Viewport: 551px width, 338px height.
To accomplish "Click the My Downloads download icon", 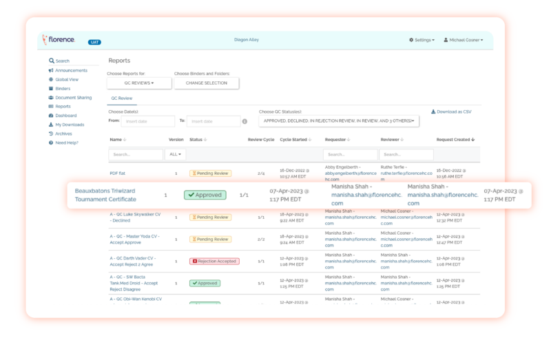I will (51, 125).
